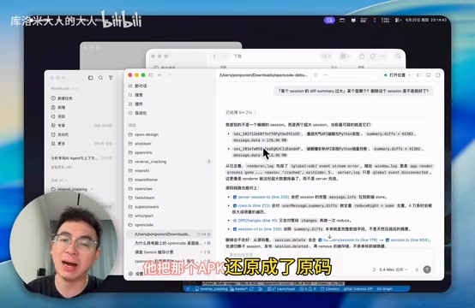Click the cat face icon in macOS menu bar

[353, 21]
